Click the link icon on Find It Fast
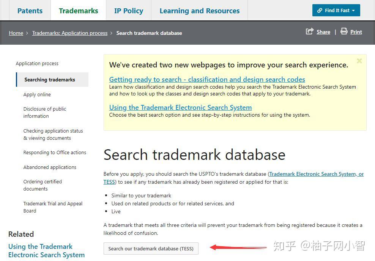This screenshot has height=261, width=375. 319,10
